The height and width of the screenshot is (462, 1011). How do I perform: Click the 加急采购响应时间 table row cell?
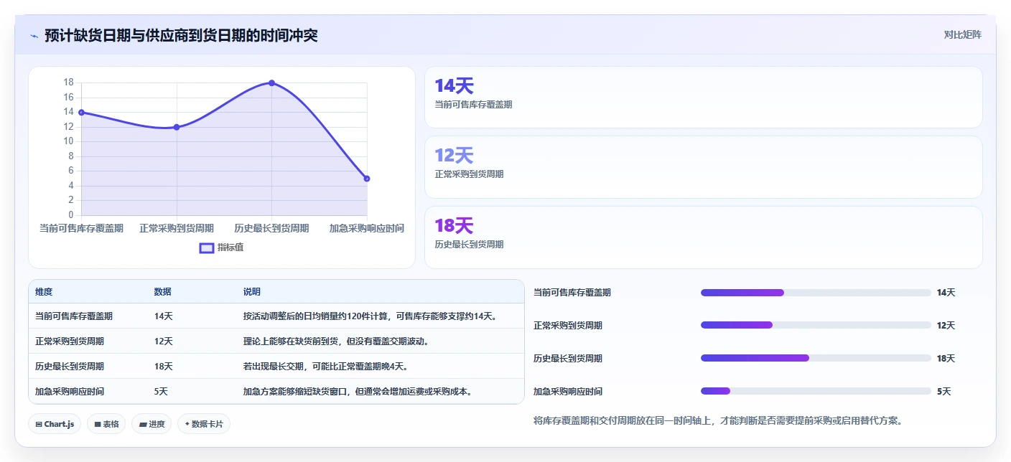click(70, 392)
